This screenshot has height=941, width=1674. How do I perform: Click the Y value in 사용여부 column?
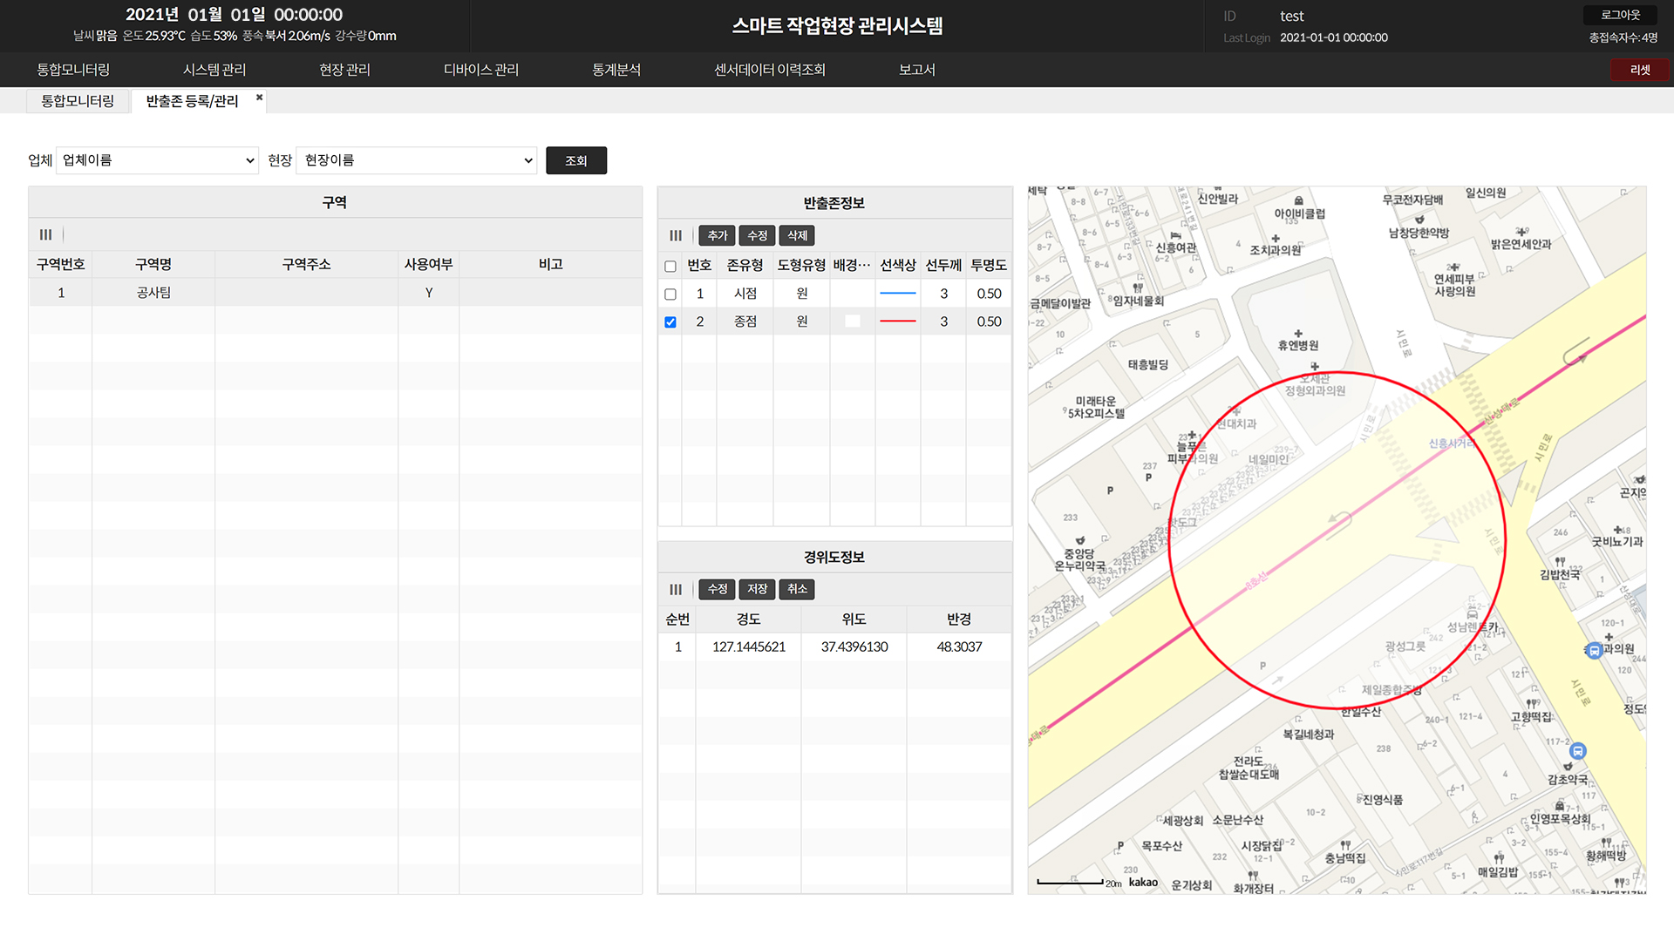point(429,293)
